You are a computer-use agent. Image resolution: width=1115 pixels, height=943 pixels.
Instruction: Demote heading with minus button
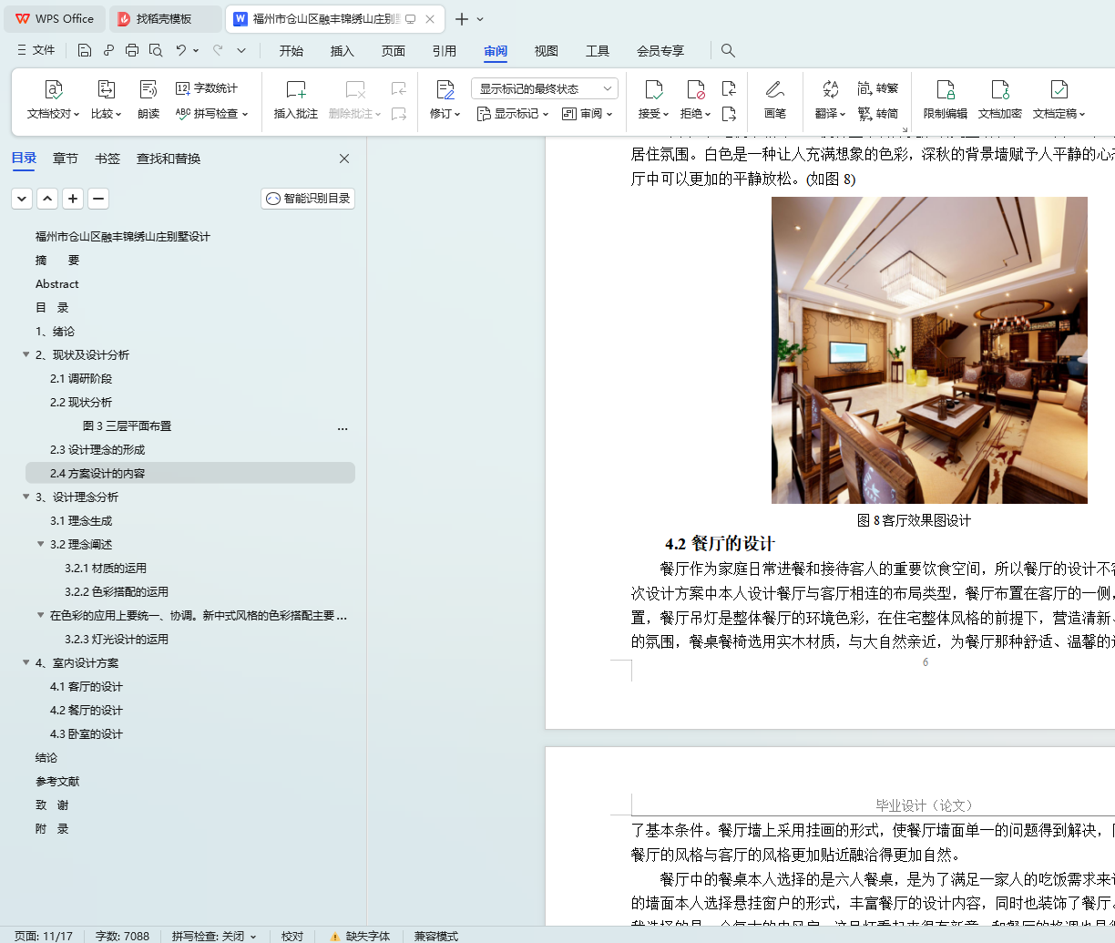point(98,199)
